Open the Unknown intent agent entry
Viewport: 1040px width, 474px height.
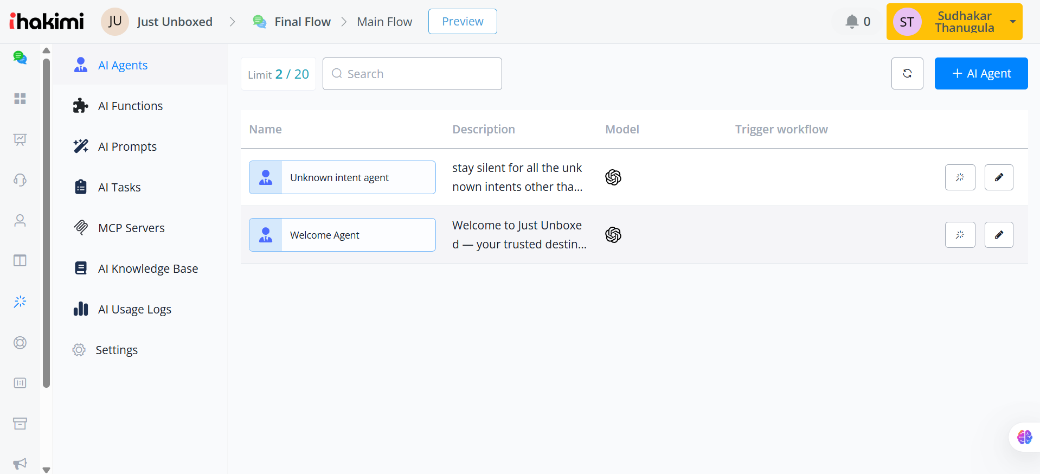click(x=342, y=177)
